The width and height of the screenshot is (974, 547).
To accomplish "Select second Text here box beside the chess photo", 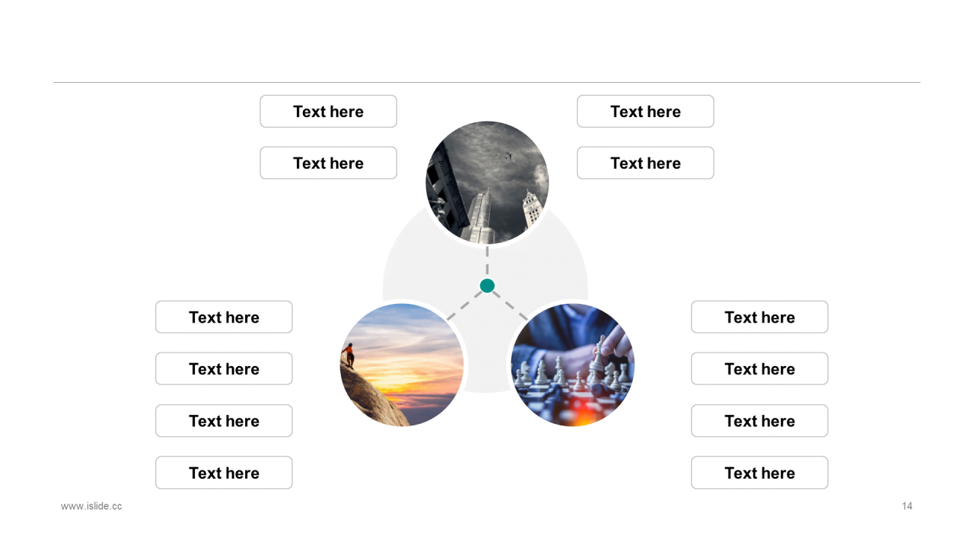I will 759,368.
